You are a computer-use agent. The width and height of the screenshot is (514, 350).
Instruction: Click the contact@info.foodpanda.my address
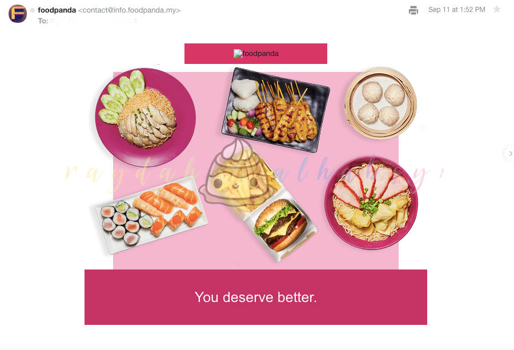coord(129,10)
